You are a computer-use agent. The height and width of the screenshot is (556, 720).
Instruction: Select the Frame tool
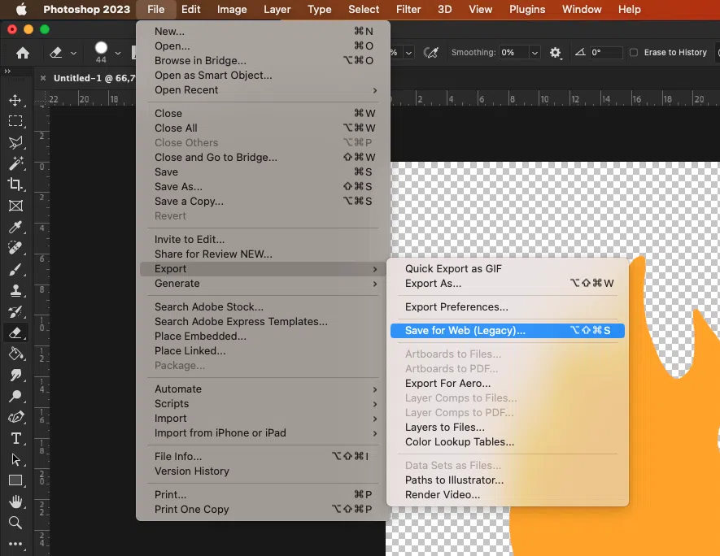point(15,206)
